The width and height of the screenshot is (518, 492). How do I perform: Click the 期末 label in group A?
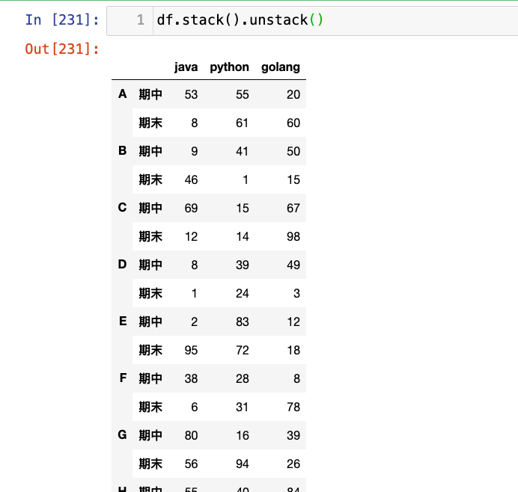coord(150,123)
